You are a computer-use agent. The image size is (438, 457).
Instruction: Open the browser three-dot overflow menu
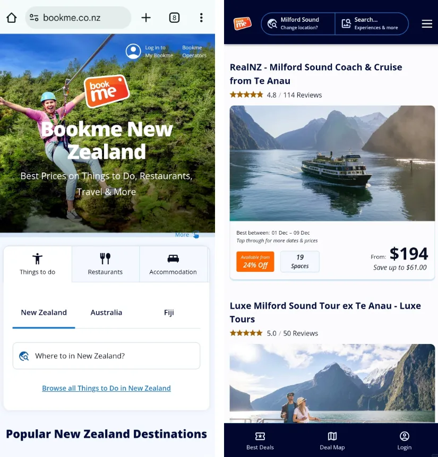click(x=201, y=18)
